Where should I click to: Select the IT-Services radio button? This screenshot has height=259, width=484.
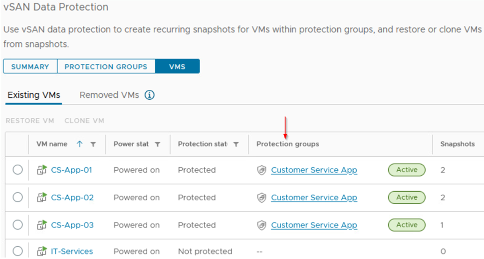[x=17, y=251]
